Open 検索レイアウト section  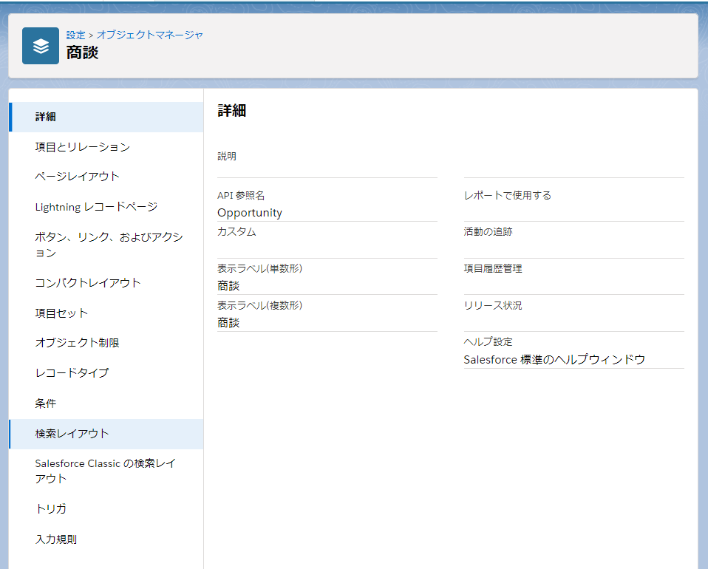click(x=106, y=434)
